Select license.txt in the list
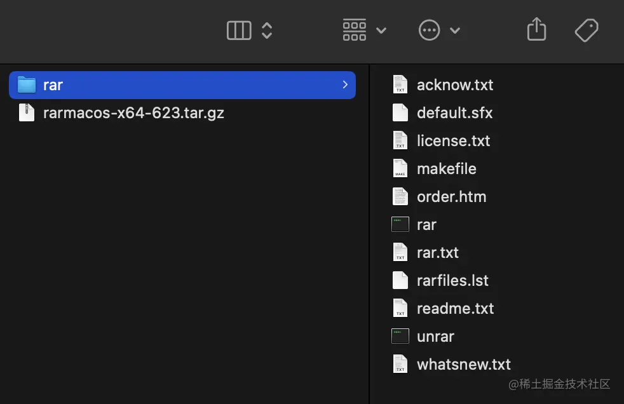Image resolution: width=624 pixels, height=404 pixels. 453,141
